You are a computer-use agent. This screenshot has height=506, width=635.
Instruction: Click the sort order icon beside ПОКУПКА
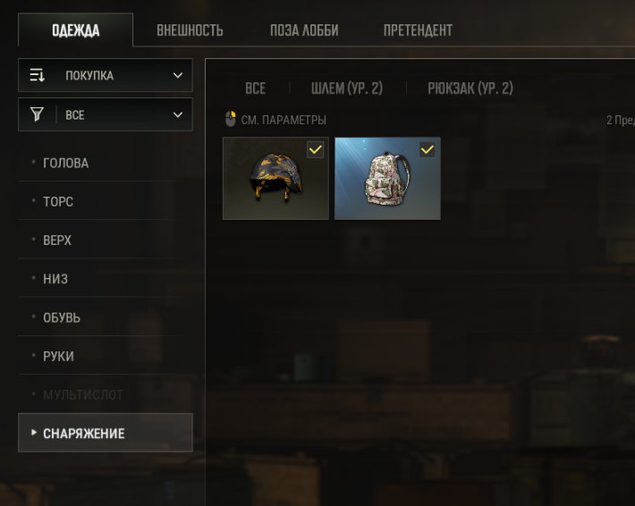[x=37, y=75]
